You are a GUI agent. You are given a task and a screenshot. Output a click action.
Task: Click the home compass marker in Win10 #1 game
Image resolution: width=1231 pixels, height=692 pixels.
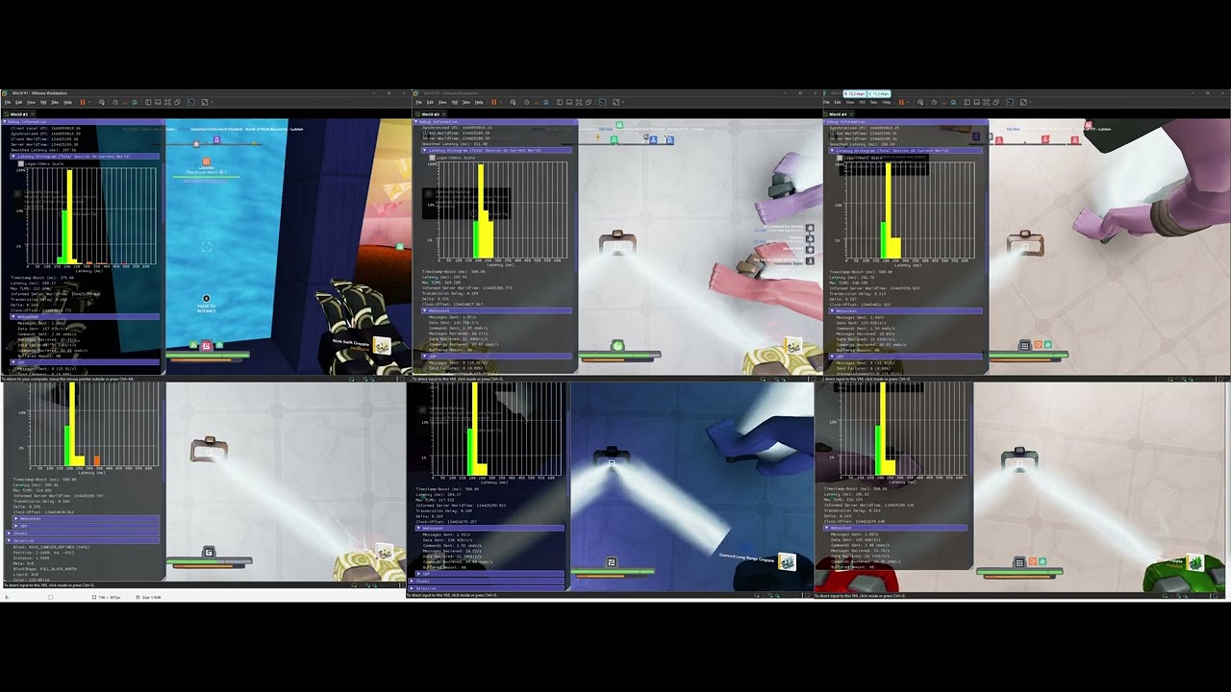[x=196, y=144]
